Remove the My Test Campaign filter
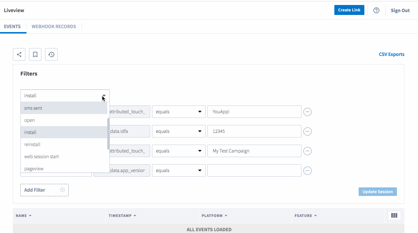This screenshot has width=418, height=233. (308, 151)
